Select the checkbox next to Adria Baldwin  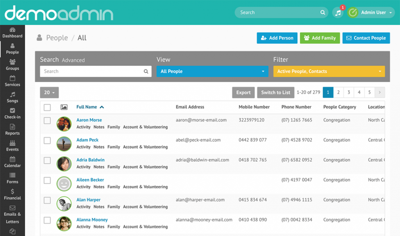(x=47, y=160)
